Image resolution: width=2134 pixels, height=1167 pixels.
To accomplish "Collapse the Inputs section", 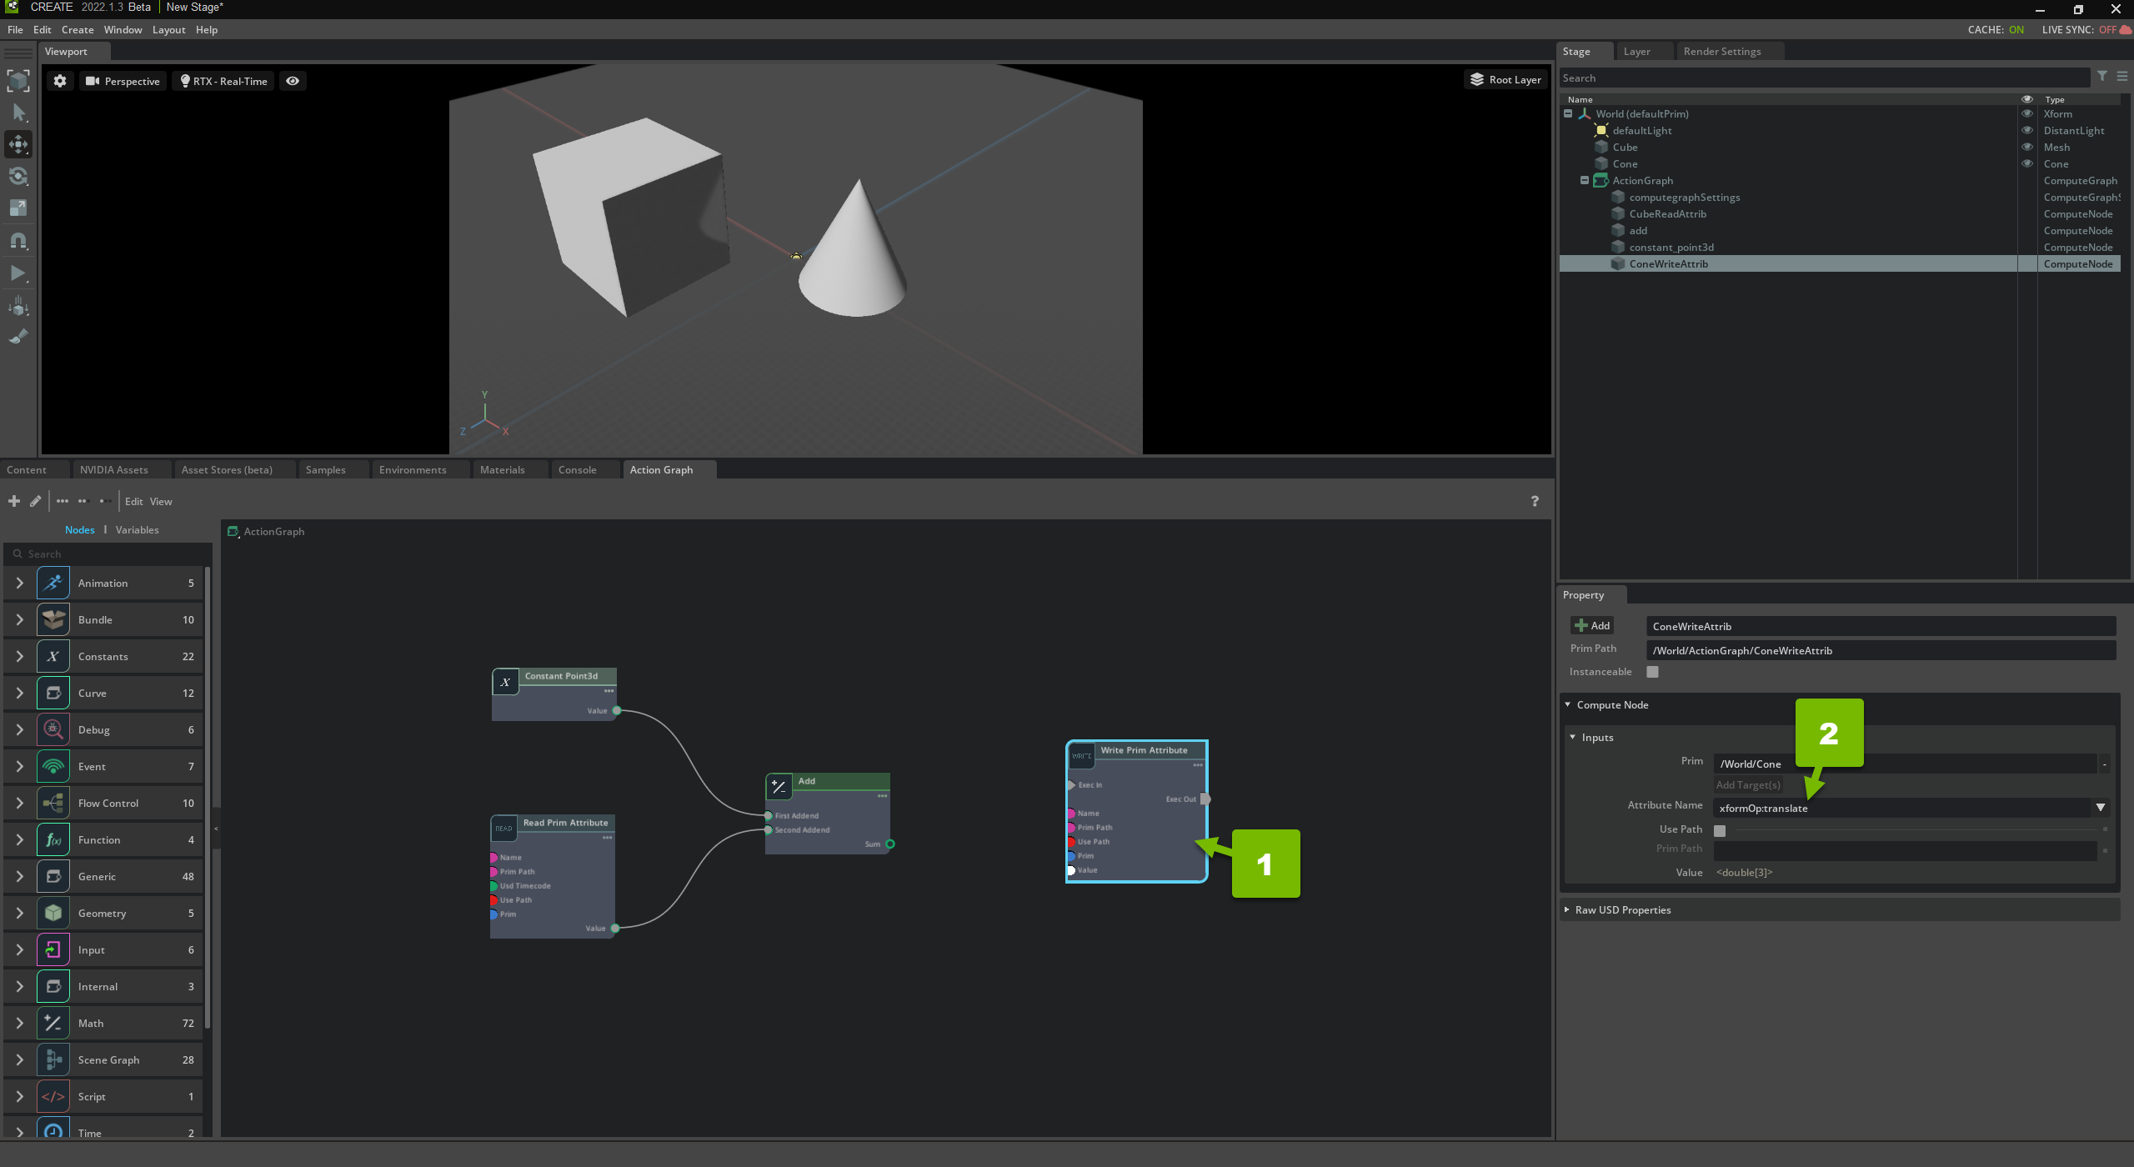I will [x=1573, y=738].
